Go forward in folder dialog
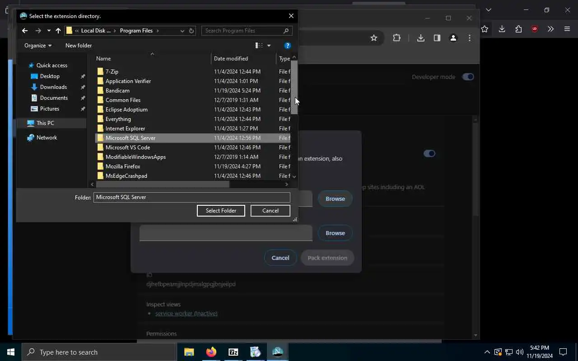The image size is (578, 361). [38, 31]
